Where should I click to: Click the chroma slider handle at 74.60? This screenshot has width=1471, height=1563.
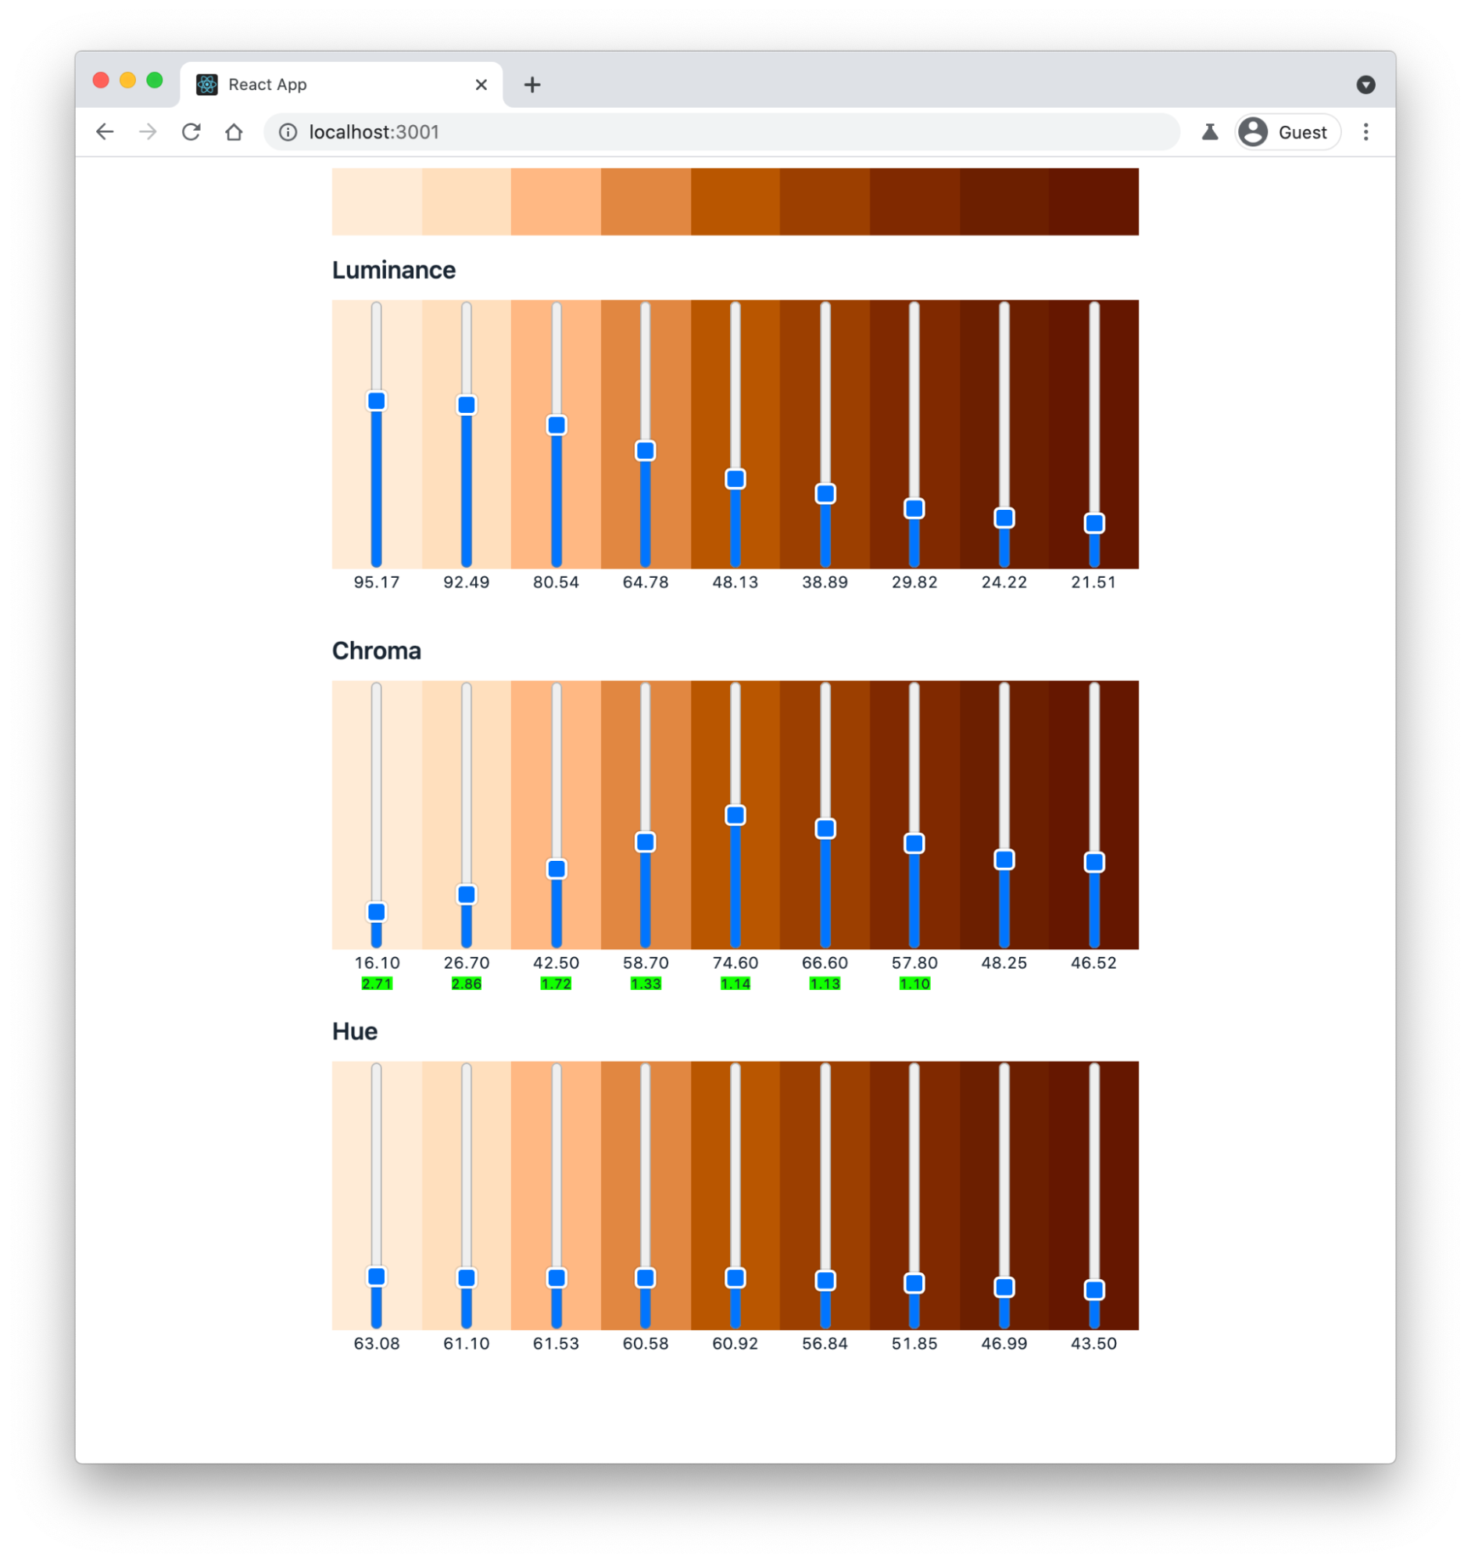tap(735, 816)
